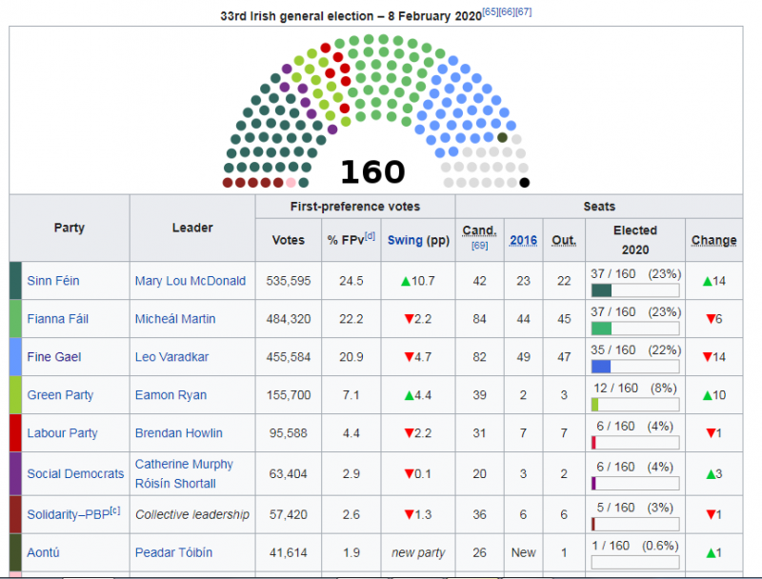Viewport: 762px width, 579px height.
Task: Click Sinn Féin votes cell 535,595
Action: [289, 281]
